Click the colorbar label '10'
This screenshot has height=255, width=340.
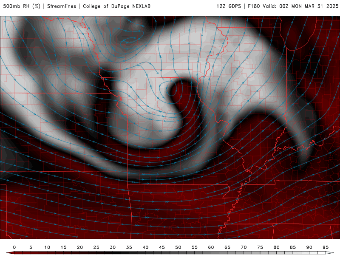coord(47,247)
